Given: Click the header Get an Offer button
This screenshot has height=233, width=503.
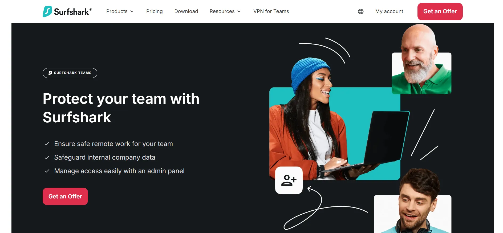Looking at the screenshot, I should pos(440,11).
